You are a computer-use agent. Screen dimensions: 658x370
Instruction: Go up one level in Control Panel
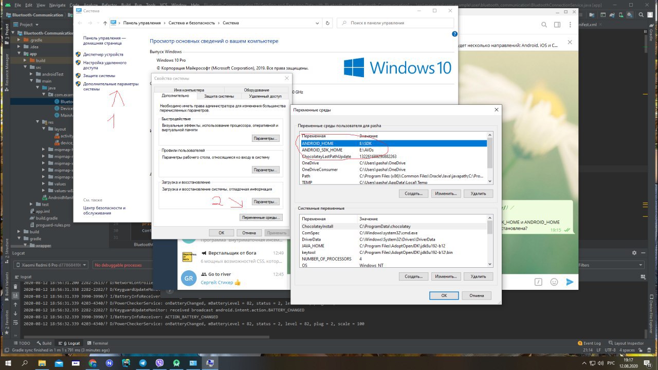coord(105,23)
